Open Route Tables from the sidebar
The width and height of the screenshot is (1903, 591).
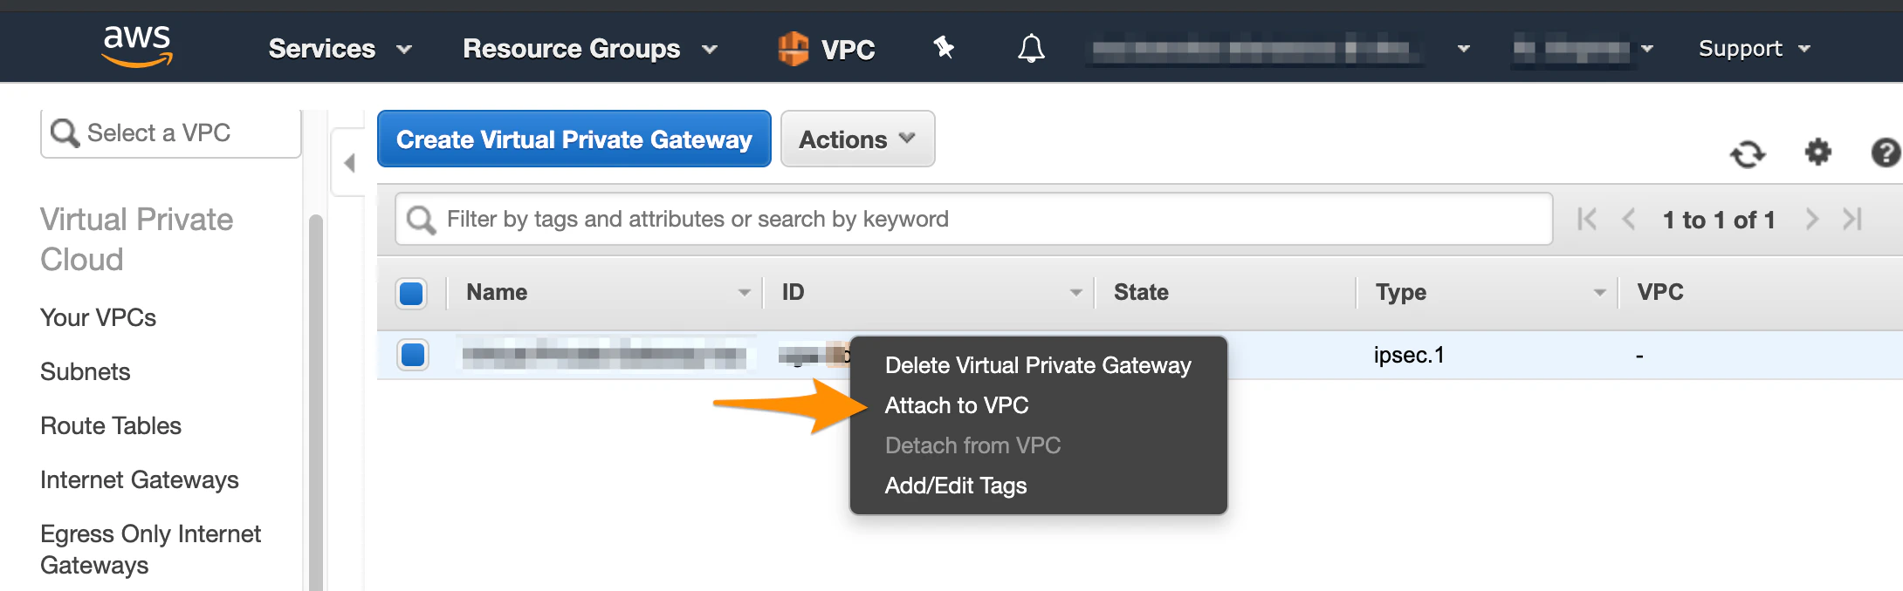click(x=110, y=425)
